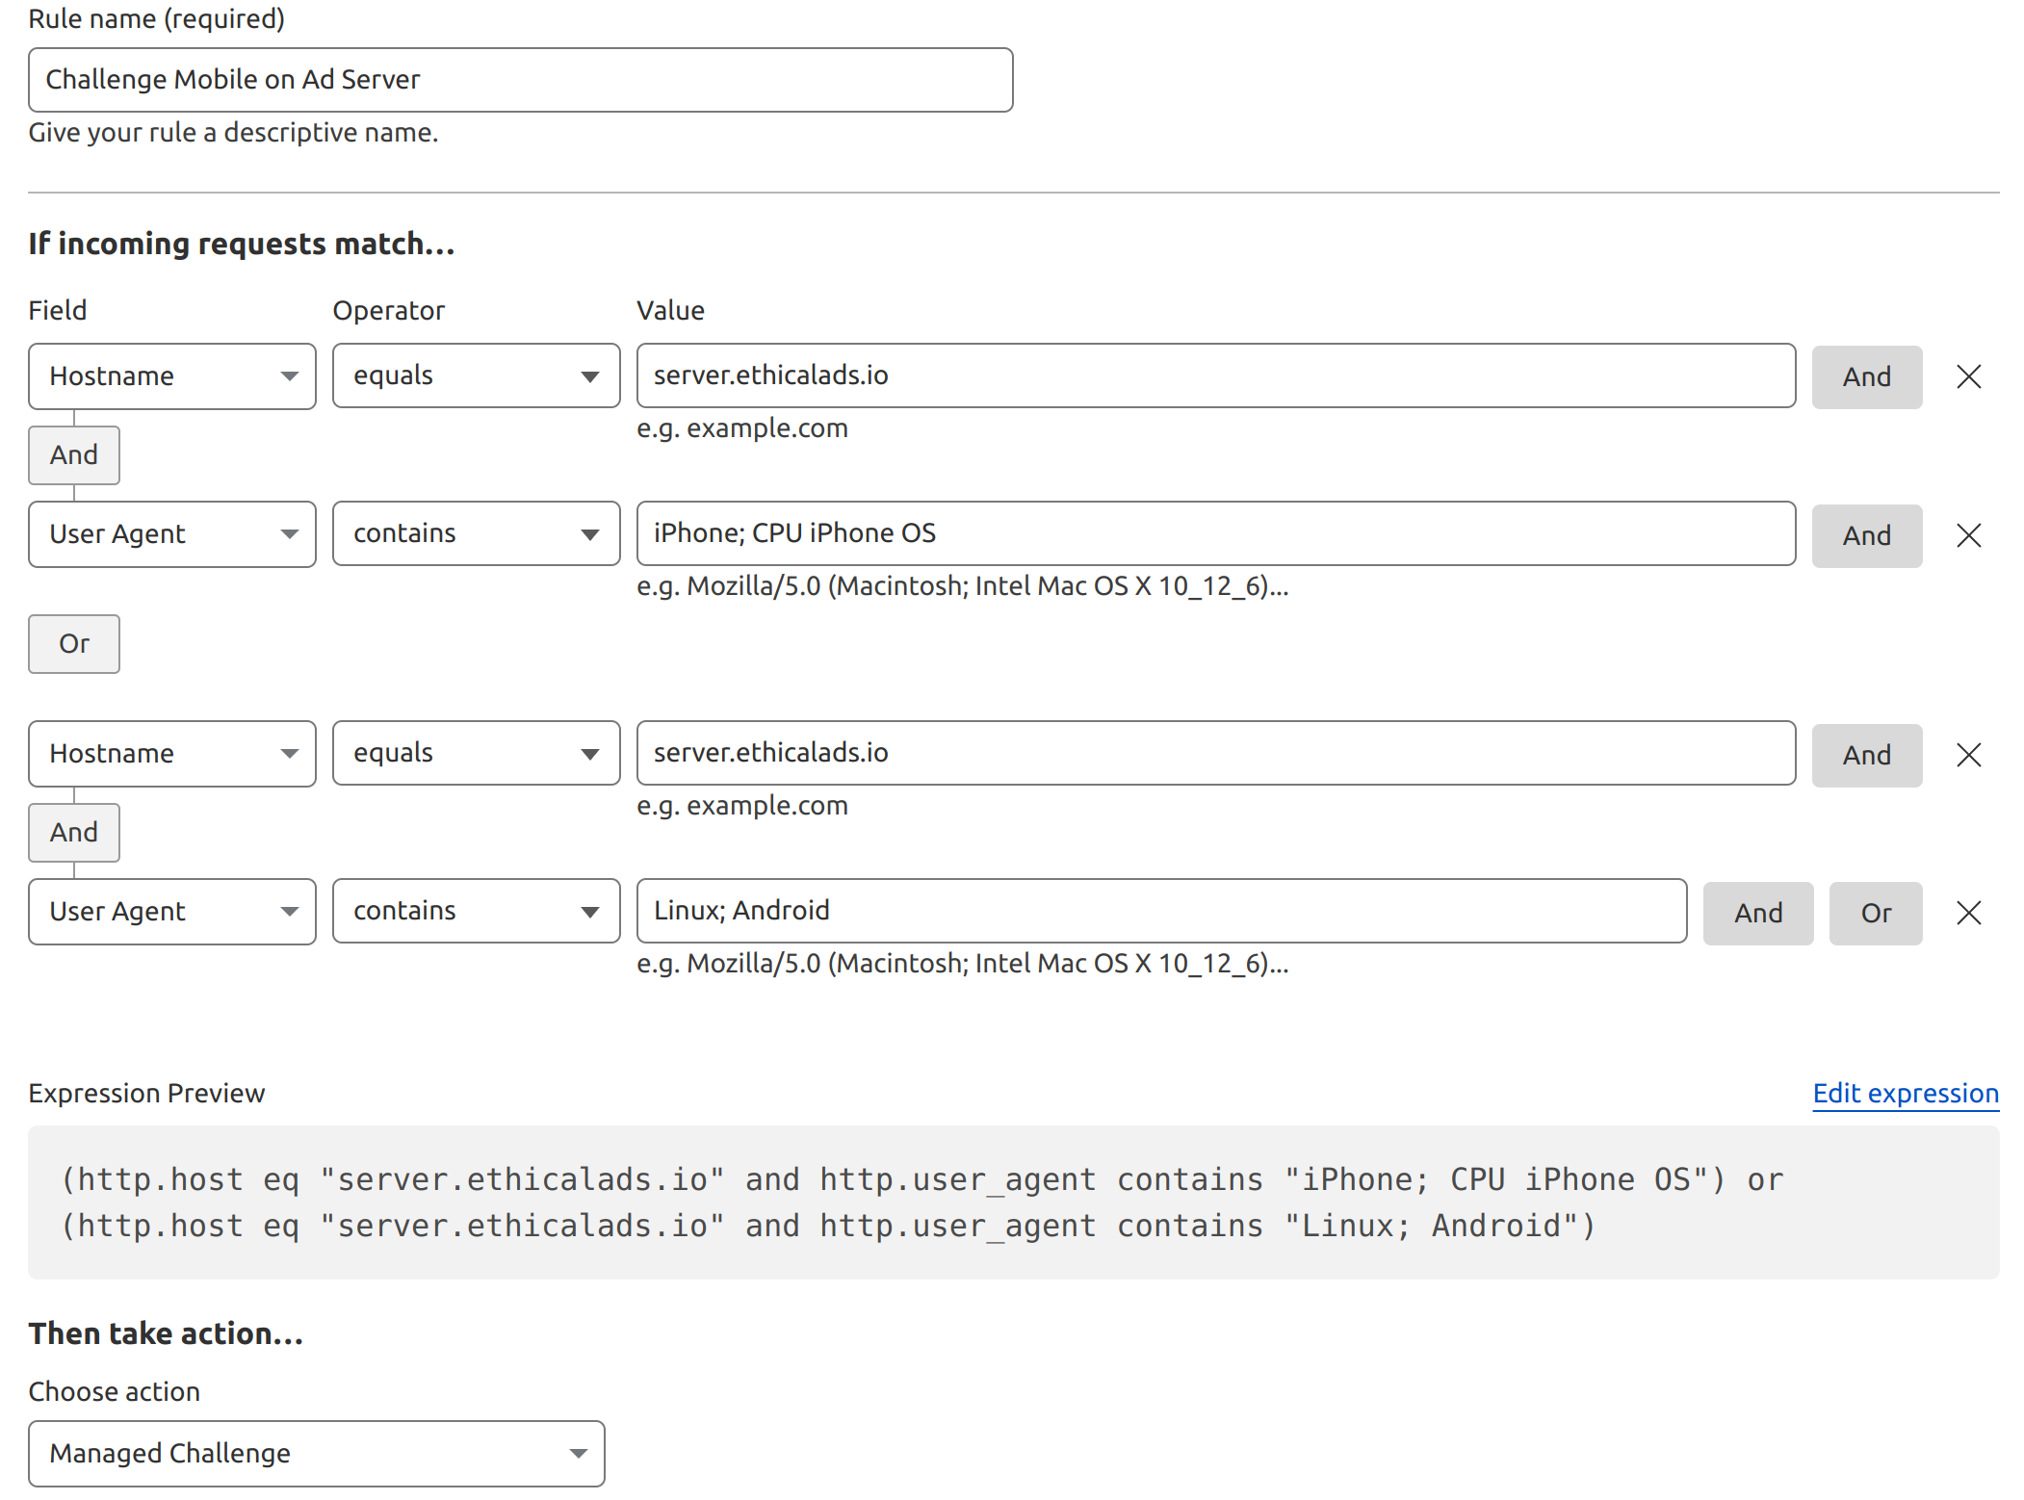This screenshot has height=1500, width=2024.
Task: Remove the iPhone; CPU iPhone OS row
Action: point(1968,535)
